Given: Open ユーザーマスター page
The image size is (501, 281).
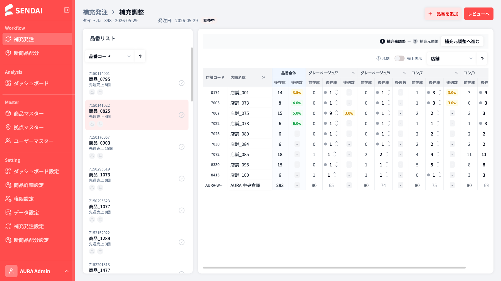Looking at the screenshot, I should pyautogui.click(x=37, y=141).
